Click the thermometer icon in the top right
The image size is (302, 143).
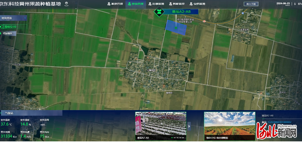coord(295,4)
